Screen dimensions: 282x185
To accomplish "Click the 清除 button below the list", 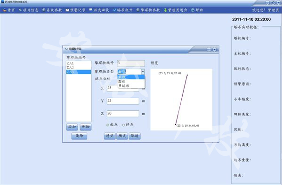I will pos(79,136).
